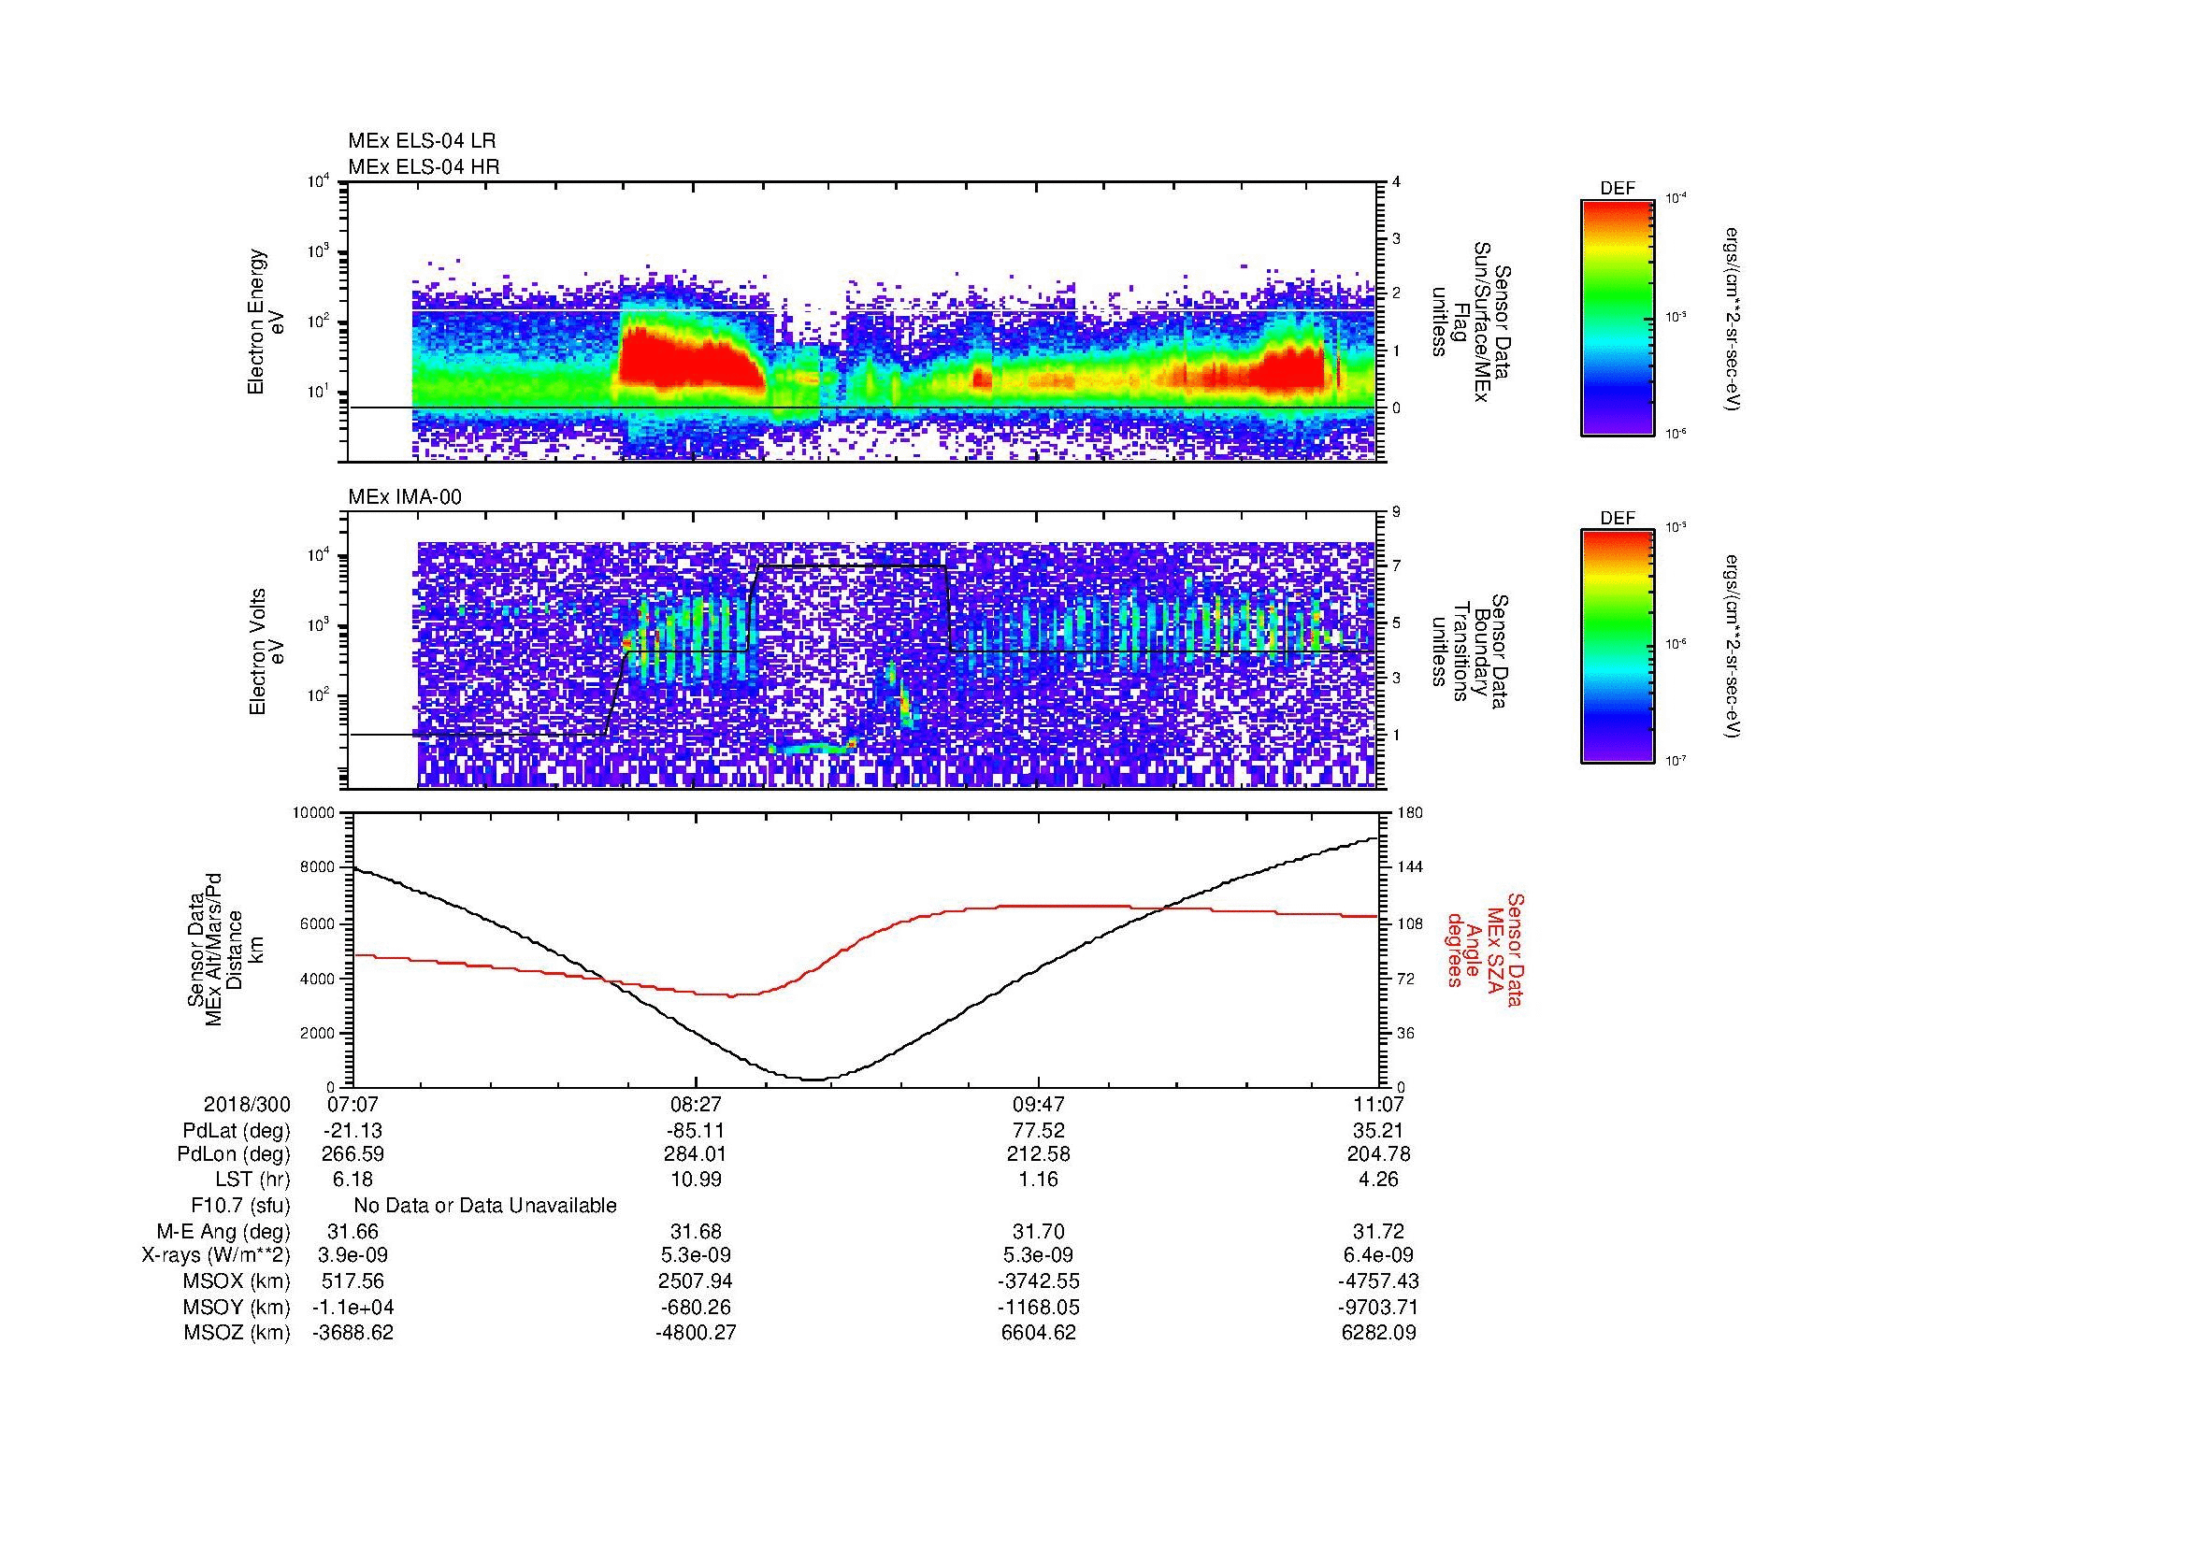Click the MSOX value '2507.94'
Screen dimensions: 2187x1545
696,1281
